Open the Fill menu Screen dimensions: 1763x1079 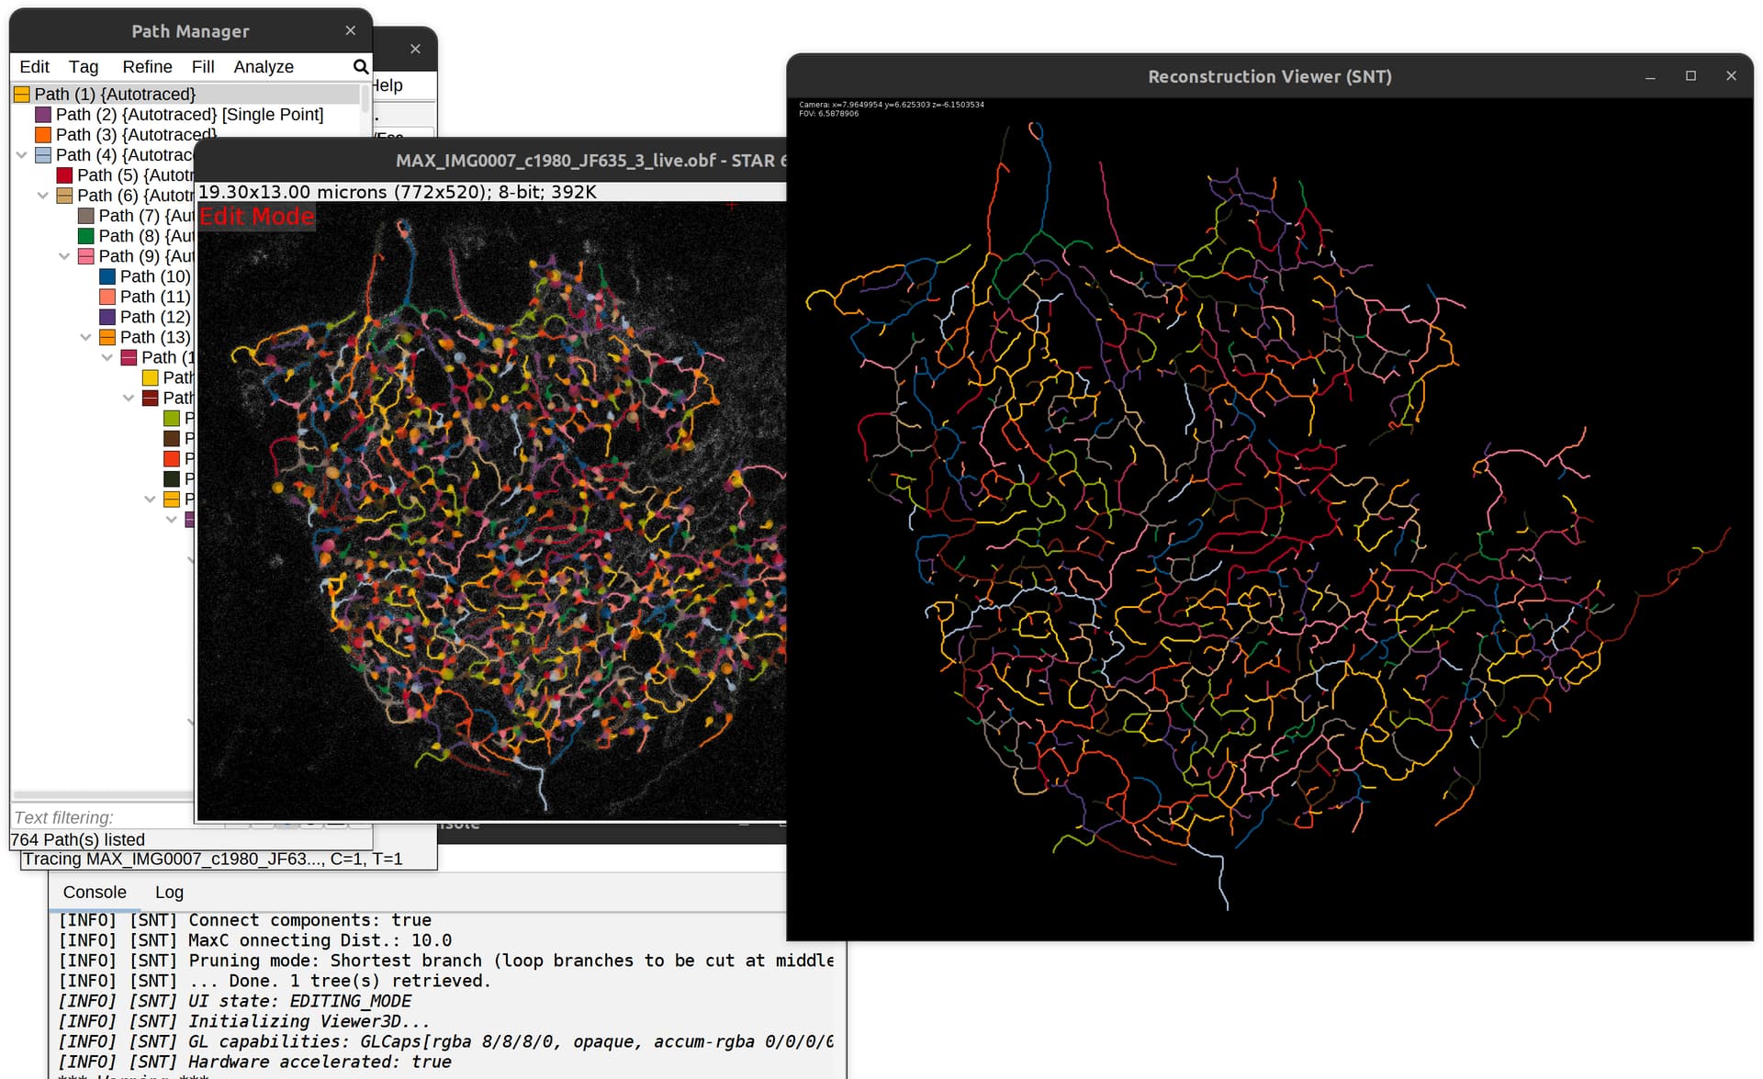202,66
